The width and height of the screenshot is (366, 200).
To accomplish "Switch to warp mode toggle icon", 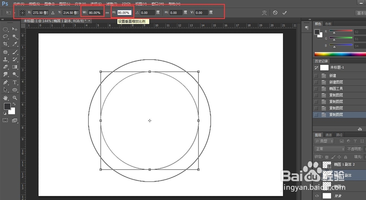I will (264, 12).
